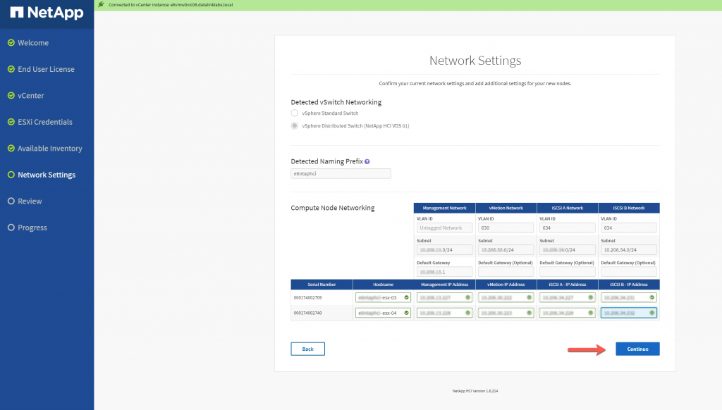Viewport: 722px width, 410px height.
Task: Click the iSCSI B Network column header
Action: [628, 208]
